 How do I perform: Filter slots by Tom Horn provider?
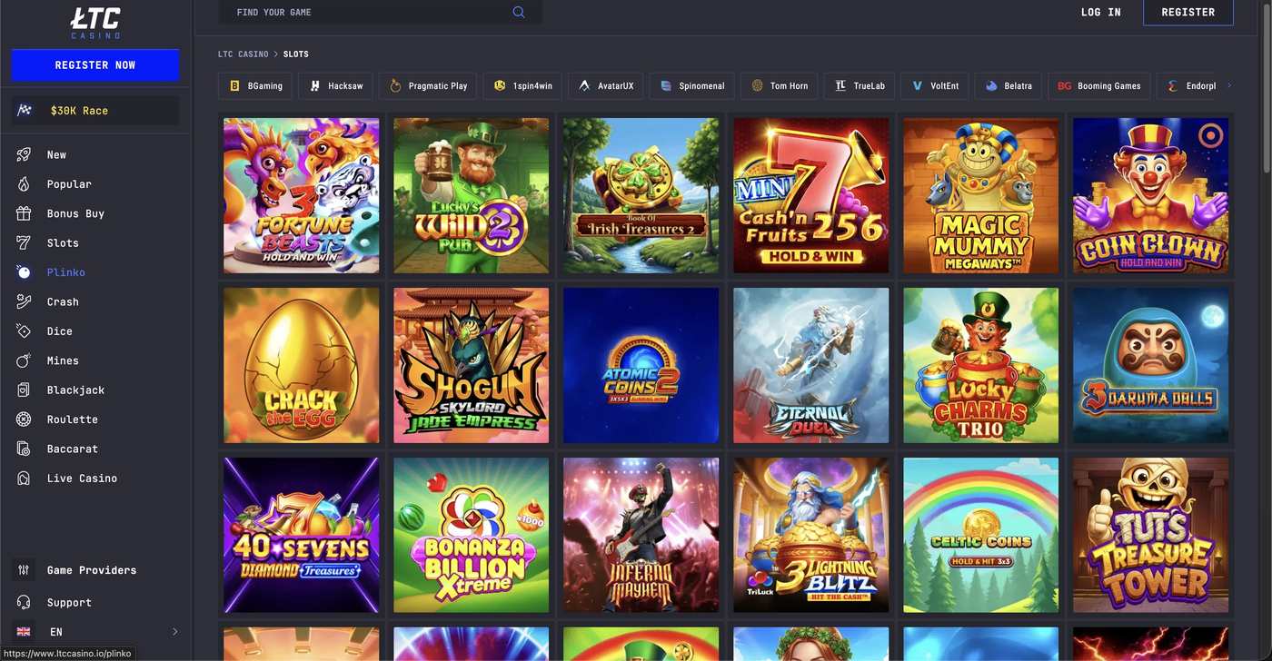[780, 86]
